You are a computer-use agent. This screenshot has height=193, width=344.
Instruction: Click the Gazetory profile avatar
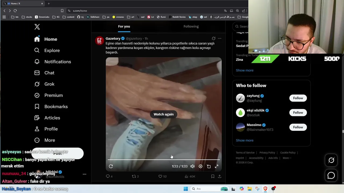coord(99,41)
